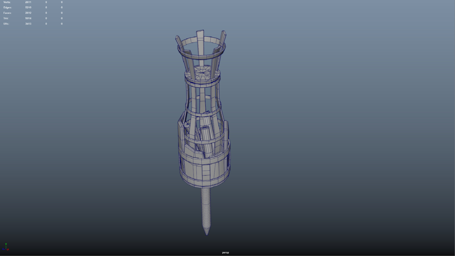This screenshot has width=455, height=256.
Task: Click the Z axis on the view gizmo
Action: pos(3,249)
